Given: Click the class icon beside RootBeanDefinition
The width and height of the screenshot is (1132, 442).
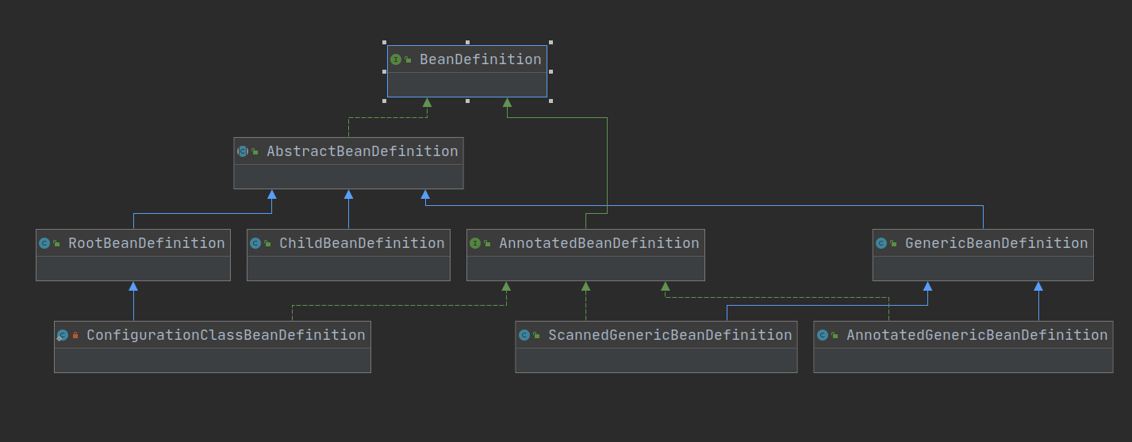Looking at the screenshot, I should click(x=44, y=243).
